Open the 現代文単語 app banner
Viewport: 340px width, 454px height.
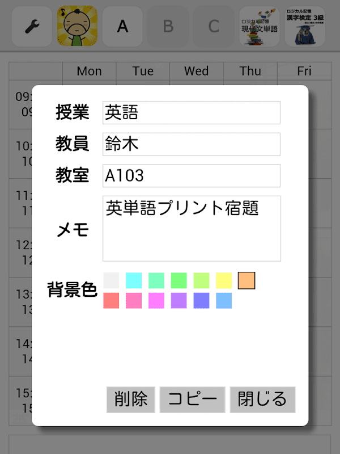click(x=260, y=26)
